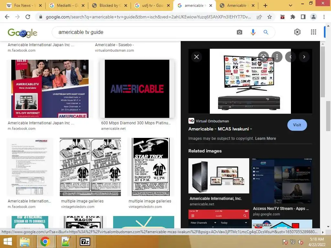The width and height of the screenshot is (331, 248).
Task: Open Google apps grid
Action: point(314,32)
